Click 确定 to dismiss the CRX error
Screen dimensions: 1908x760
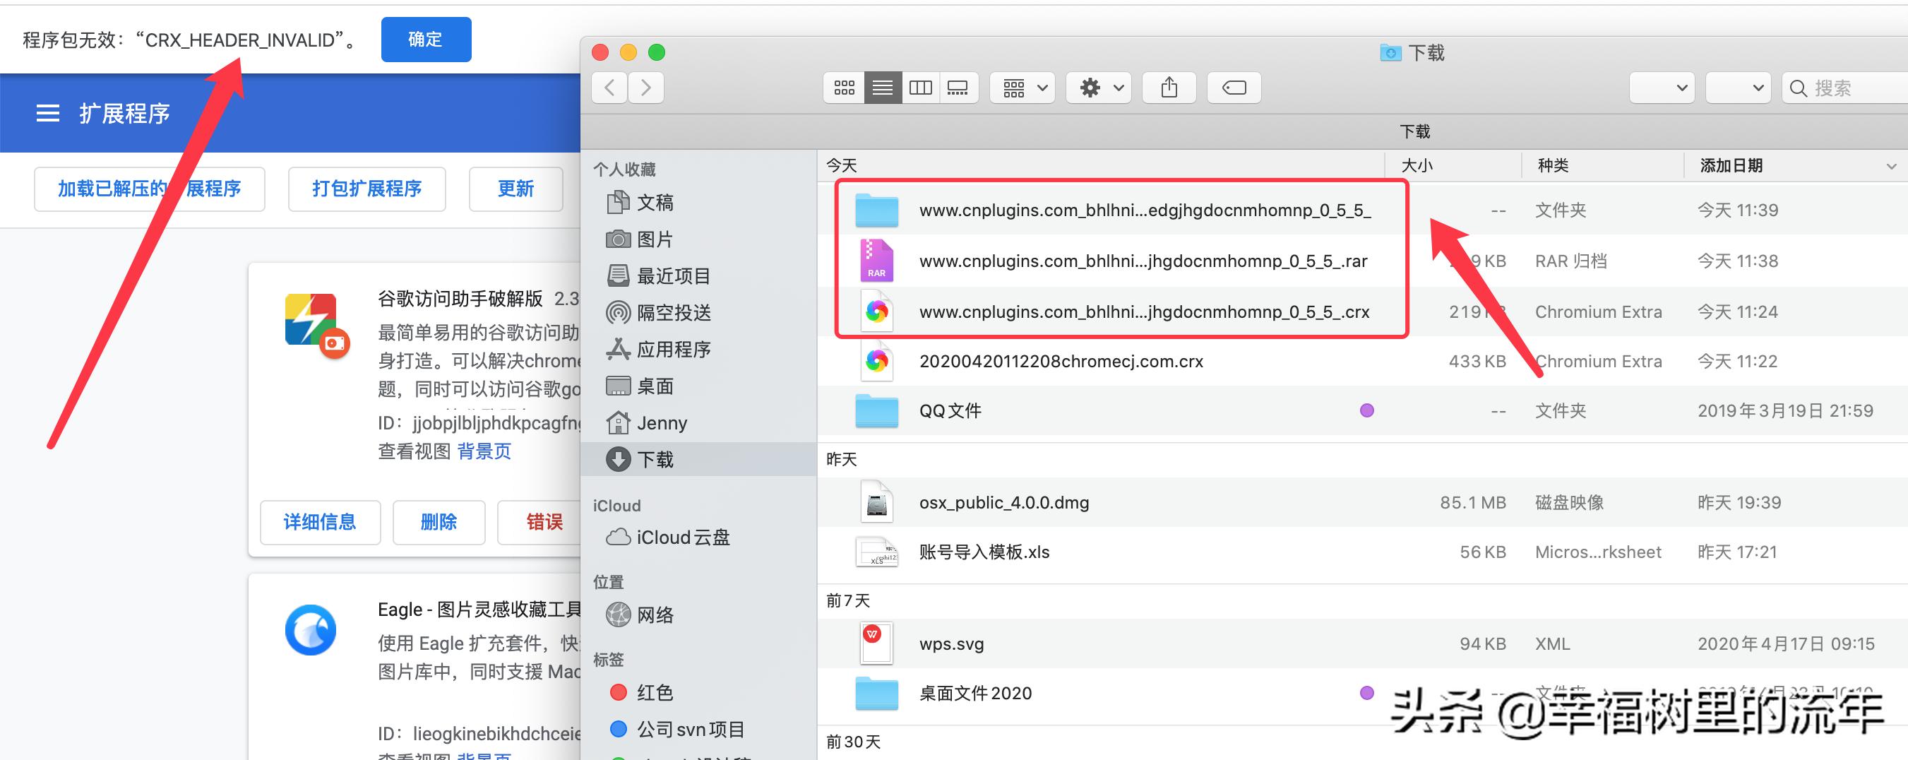(425, 40)
